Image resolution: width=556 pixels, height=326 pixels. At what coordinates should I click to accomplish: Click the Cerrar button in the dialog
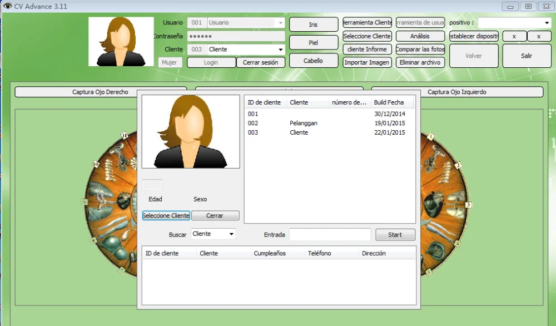(x=215, y=215)
